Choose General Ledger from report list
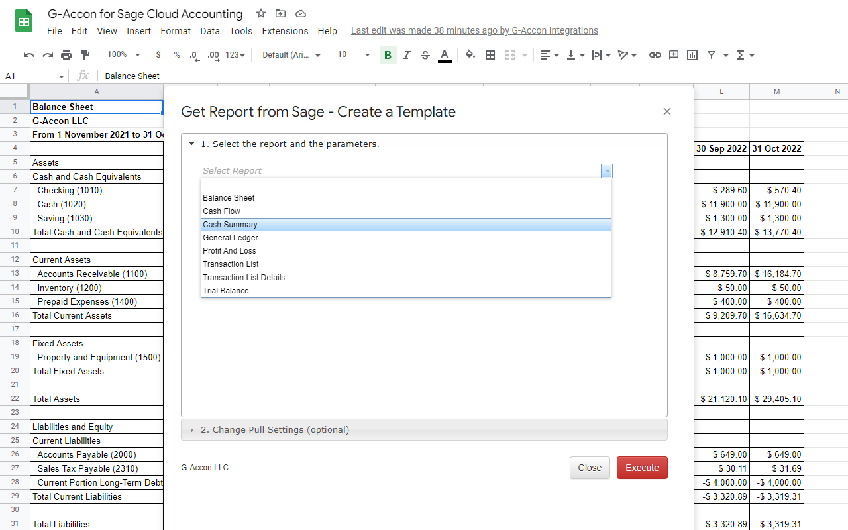 [405, 238]
